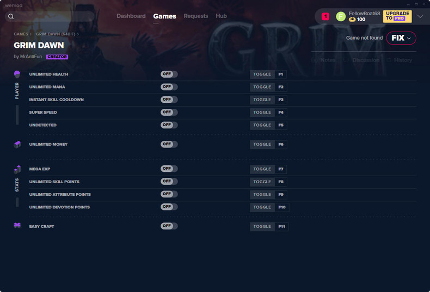Select the Games tab
430x292 pixels.
coord(164,16)
